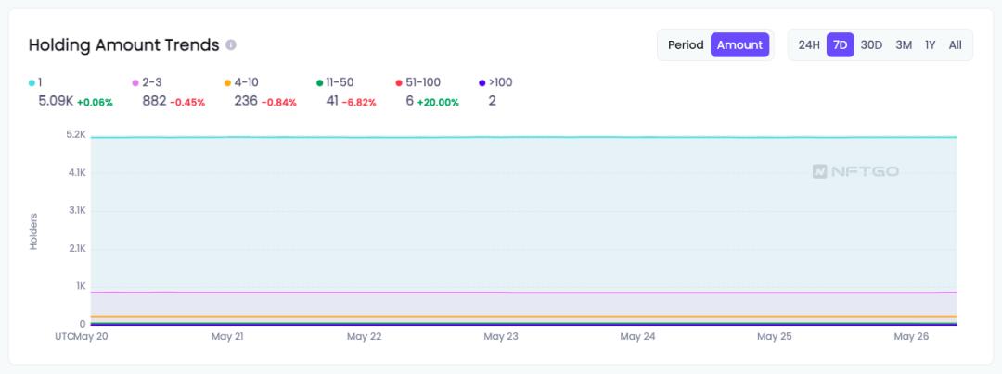
Task: Click the Holding Amount Trends title
Action: pos(123,45)
